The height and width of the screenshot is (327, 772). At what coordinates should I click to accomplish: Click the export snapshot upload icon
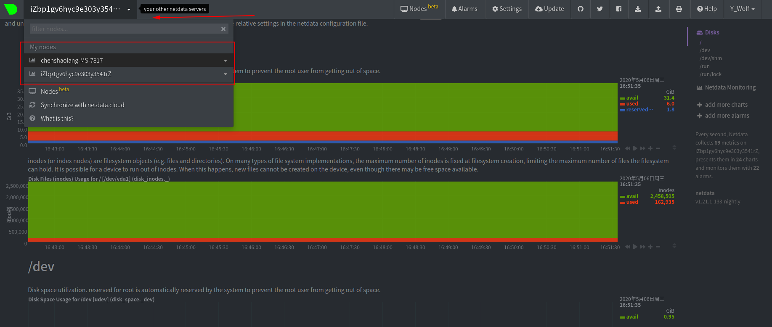(658, 9)
